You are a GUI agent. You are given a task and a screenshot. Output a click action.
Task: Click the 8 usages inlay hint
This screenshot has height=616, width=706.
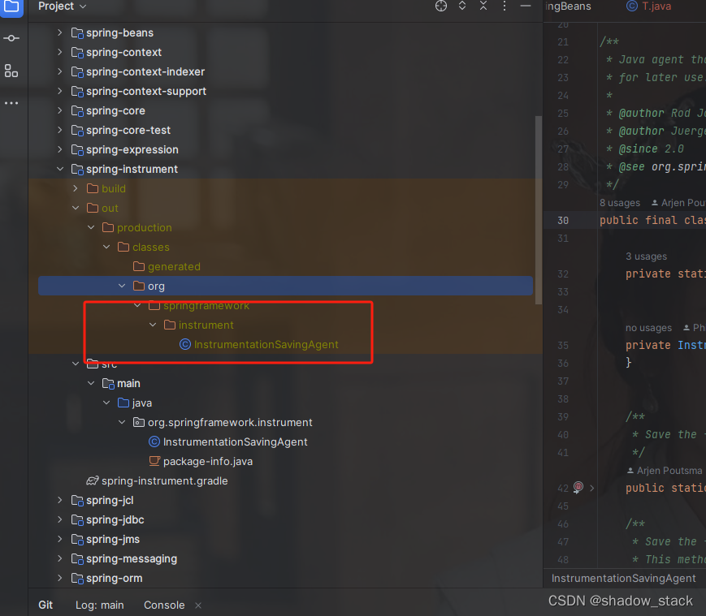620,203
